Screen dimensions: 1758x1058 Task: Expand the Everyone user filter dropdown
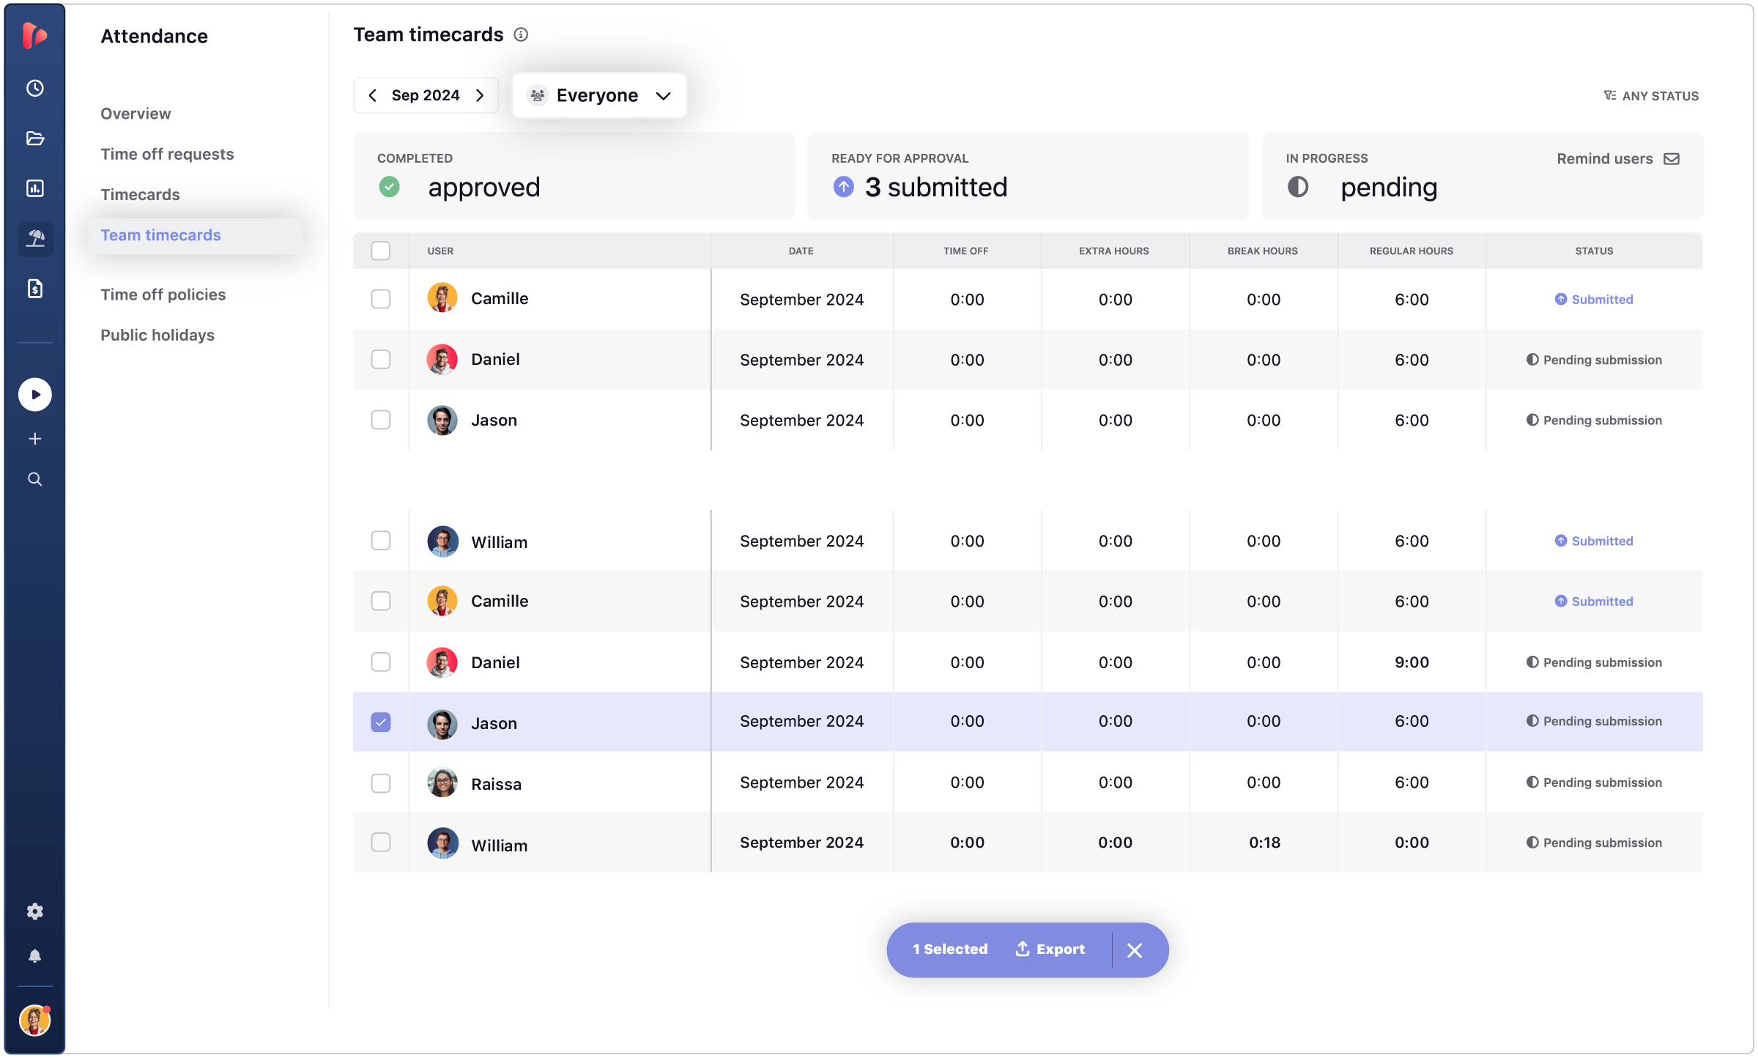click(598, 95)
